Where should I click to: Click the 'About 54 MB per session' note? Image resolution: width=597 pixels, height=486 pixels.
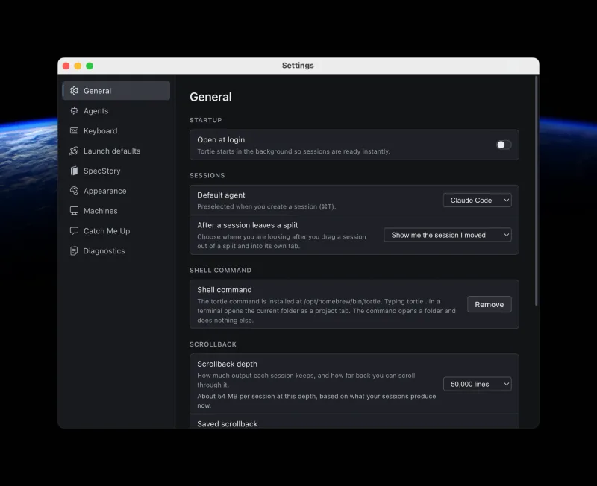(316, 401)
